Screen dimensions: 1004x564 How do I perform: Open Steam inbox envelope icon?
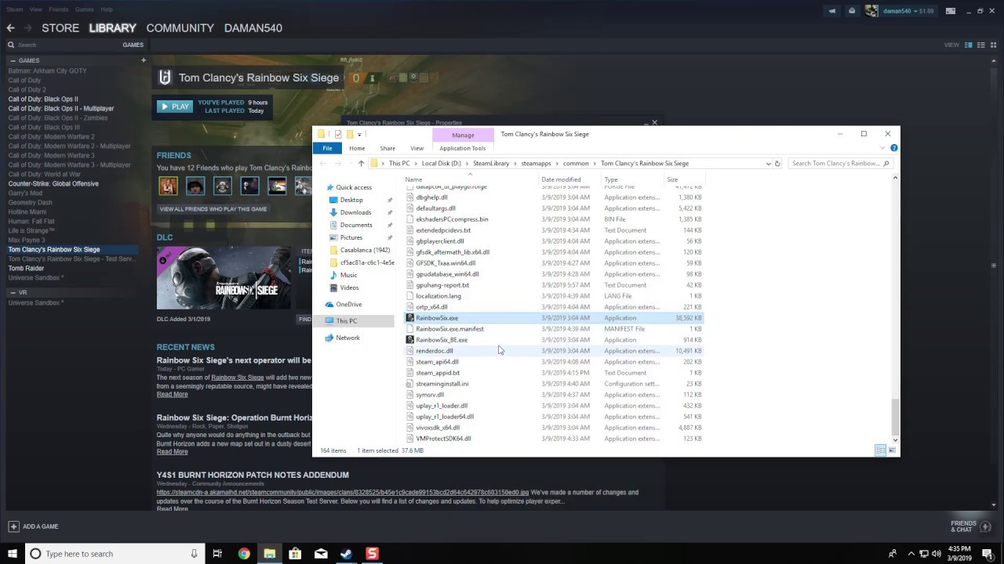pos(852,11)
